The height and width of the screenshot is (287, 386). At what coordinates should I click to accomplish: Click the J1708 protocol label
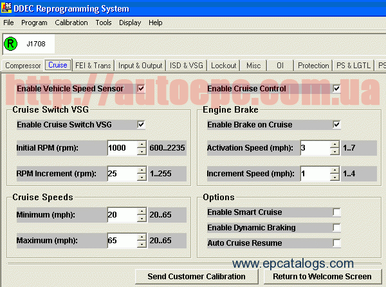point(36,44)
